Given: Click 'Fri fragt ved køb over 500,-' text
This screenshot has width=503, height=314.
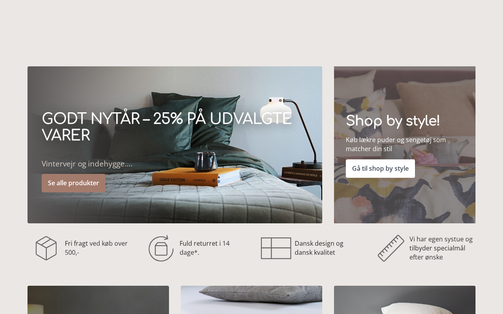Looking at the screenshot, I should (96, 248).
